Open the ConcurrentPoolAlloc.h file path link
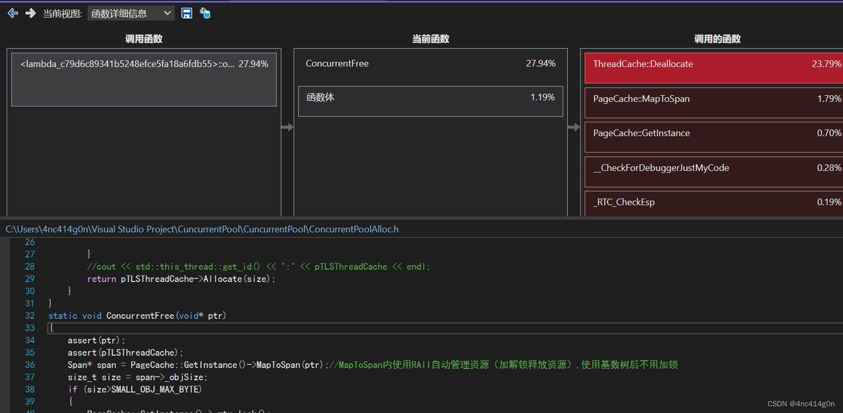 pos(202,229)
